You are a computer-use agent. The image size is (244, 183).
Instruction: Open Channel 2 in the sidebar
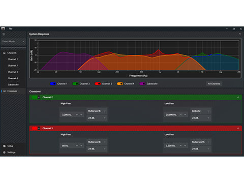click(x=13, y=66)
